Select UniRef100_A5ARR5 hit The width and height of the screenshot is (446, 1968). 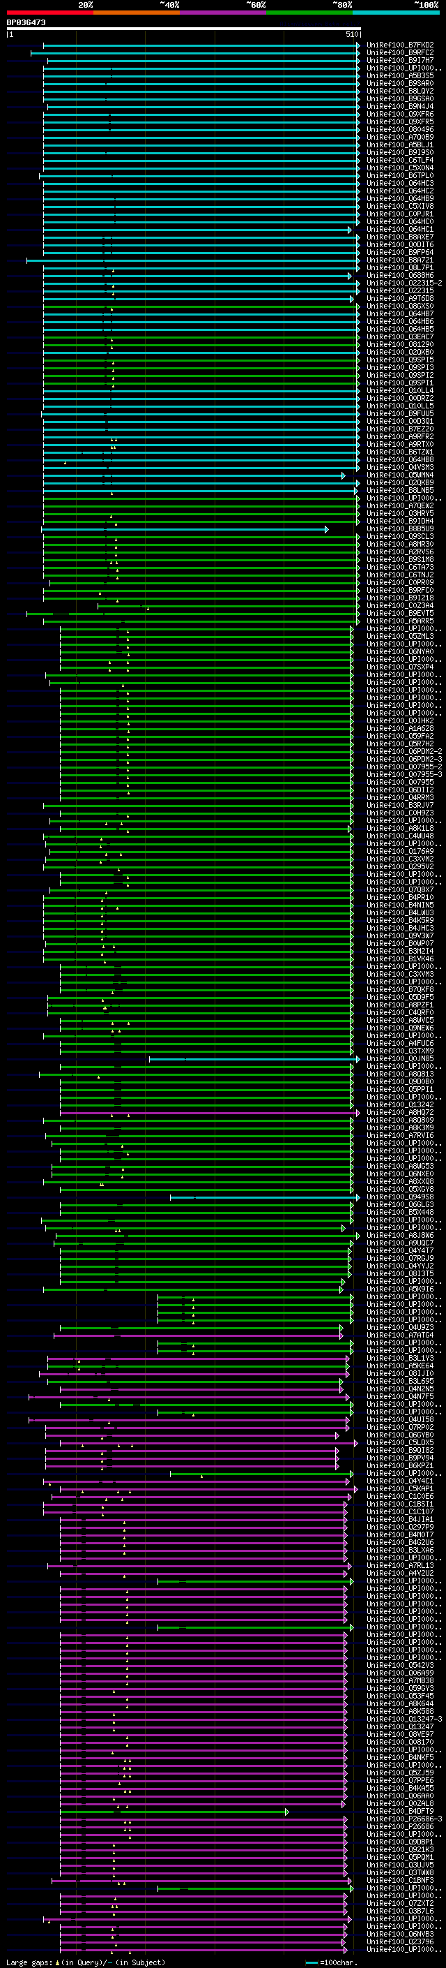pos(400,621)
